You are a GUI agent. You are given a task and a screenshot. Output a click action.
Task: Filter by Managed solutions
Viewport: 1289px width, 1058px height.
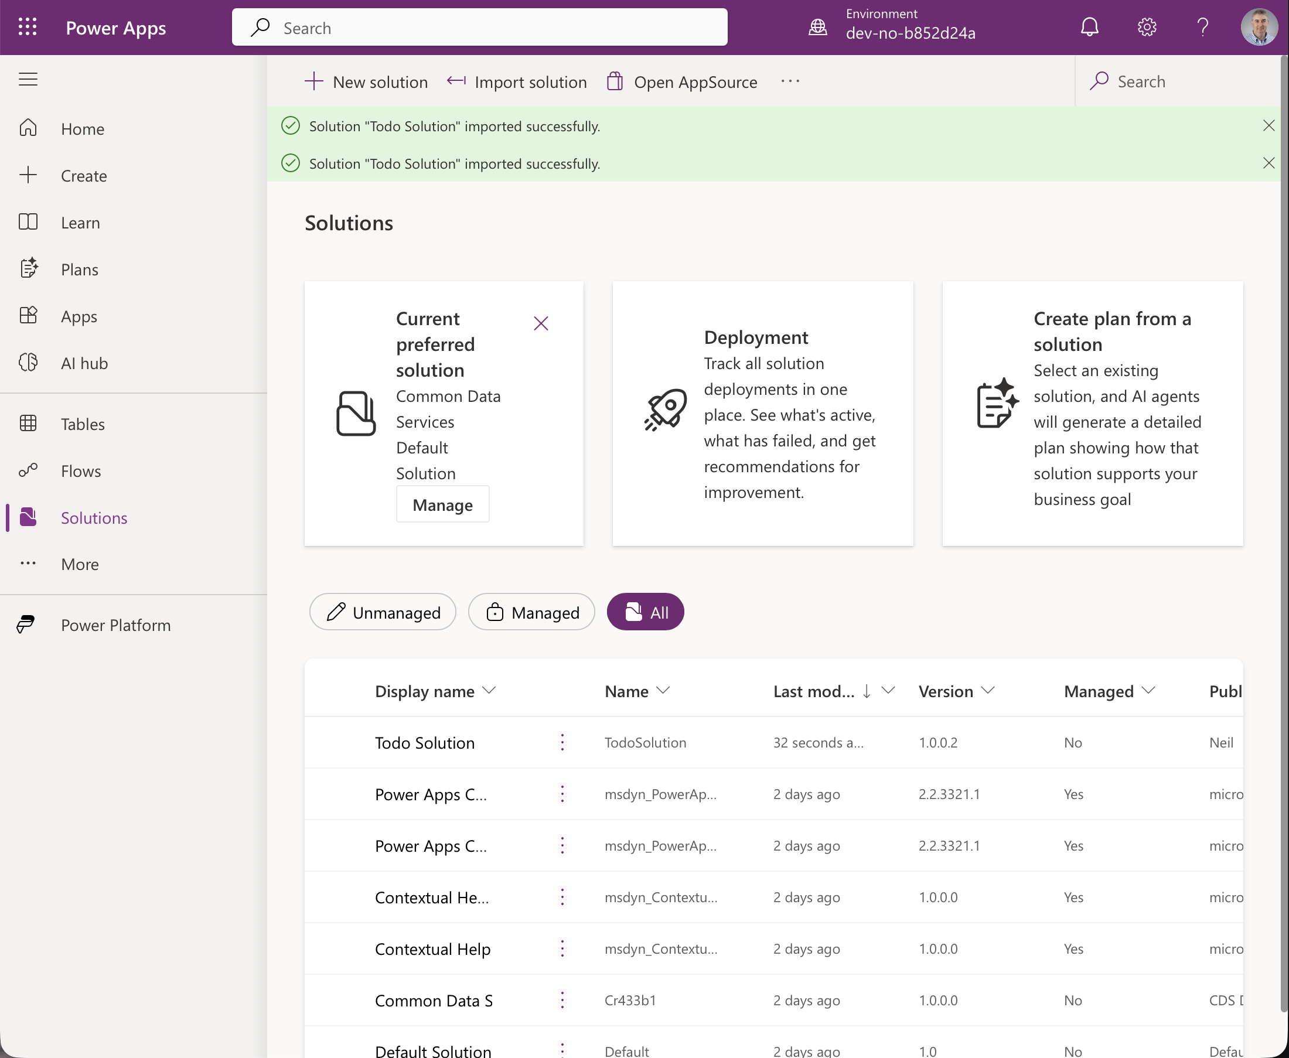point(531,612)
